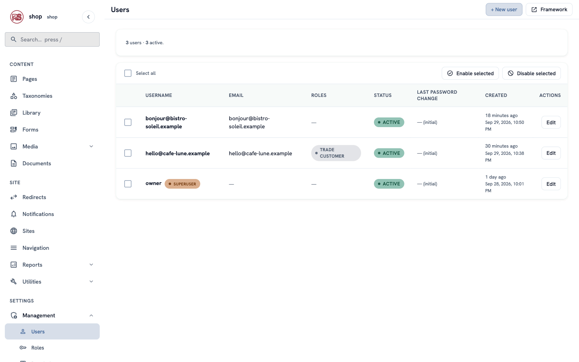
Task: Open the Users menu item
Action: [x=52, y=331]
